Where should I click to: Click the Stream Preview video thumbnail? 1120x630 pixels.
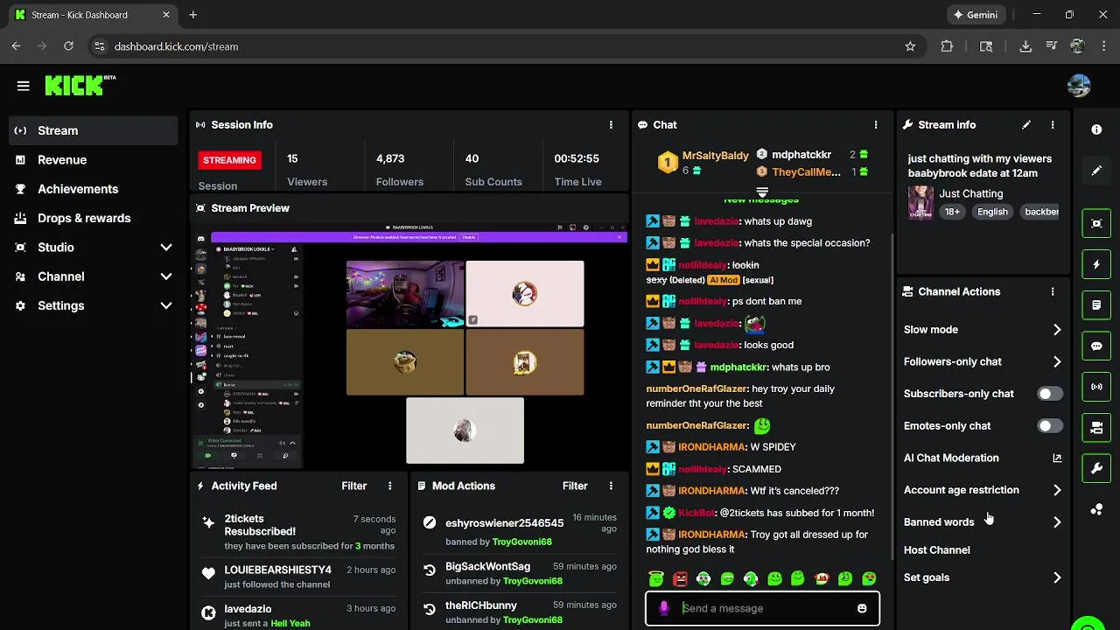pyautogui.click(x=409, y=346)
